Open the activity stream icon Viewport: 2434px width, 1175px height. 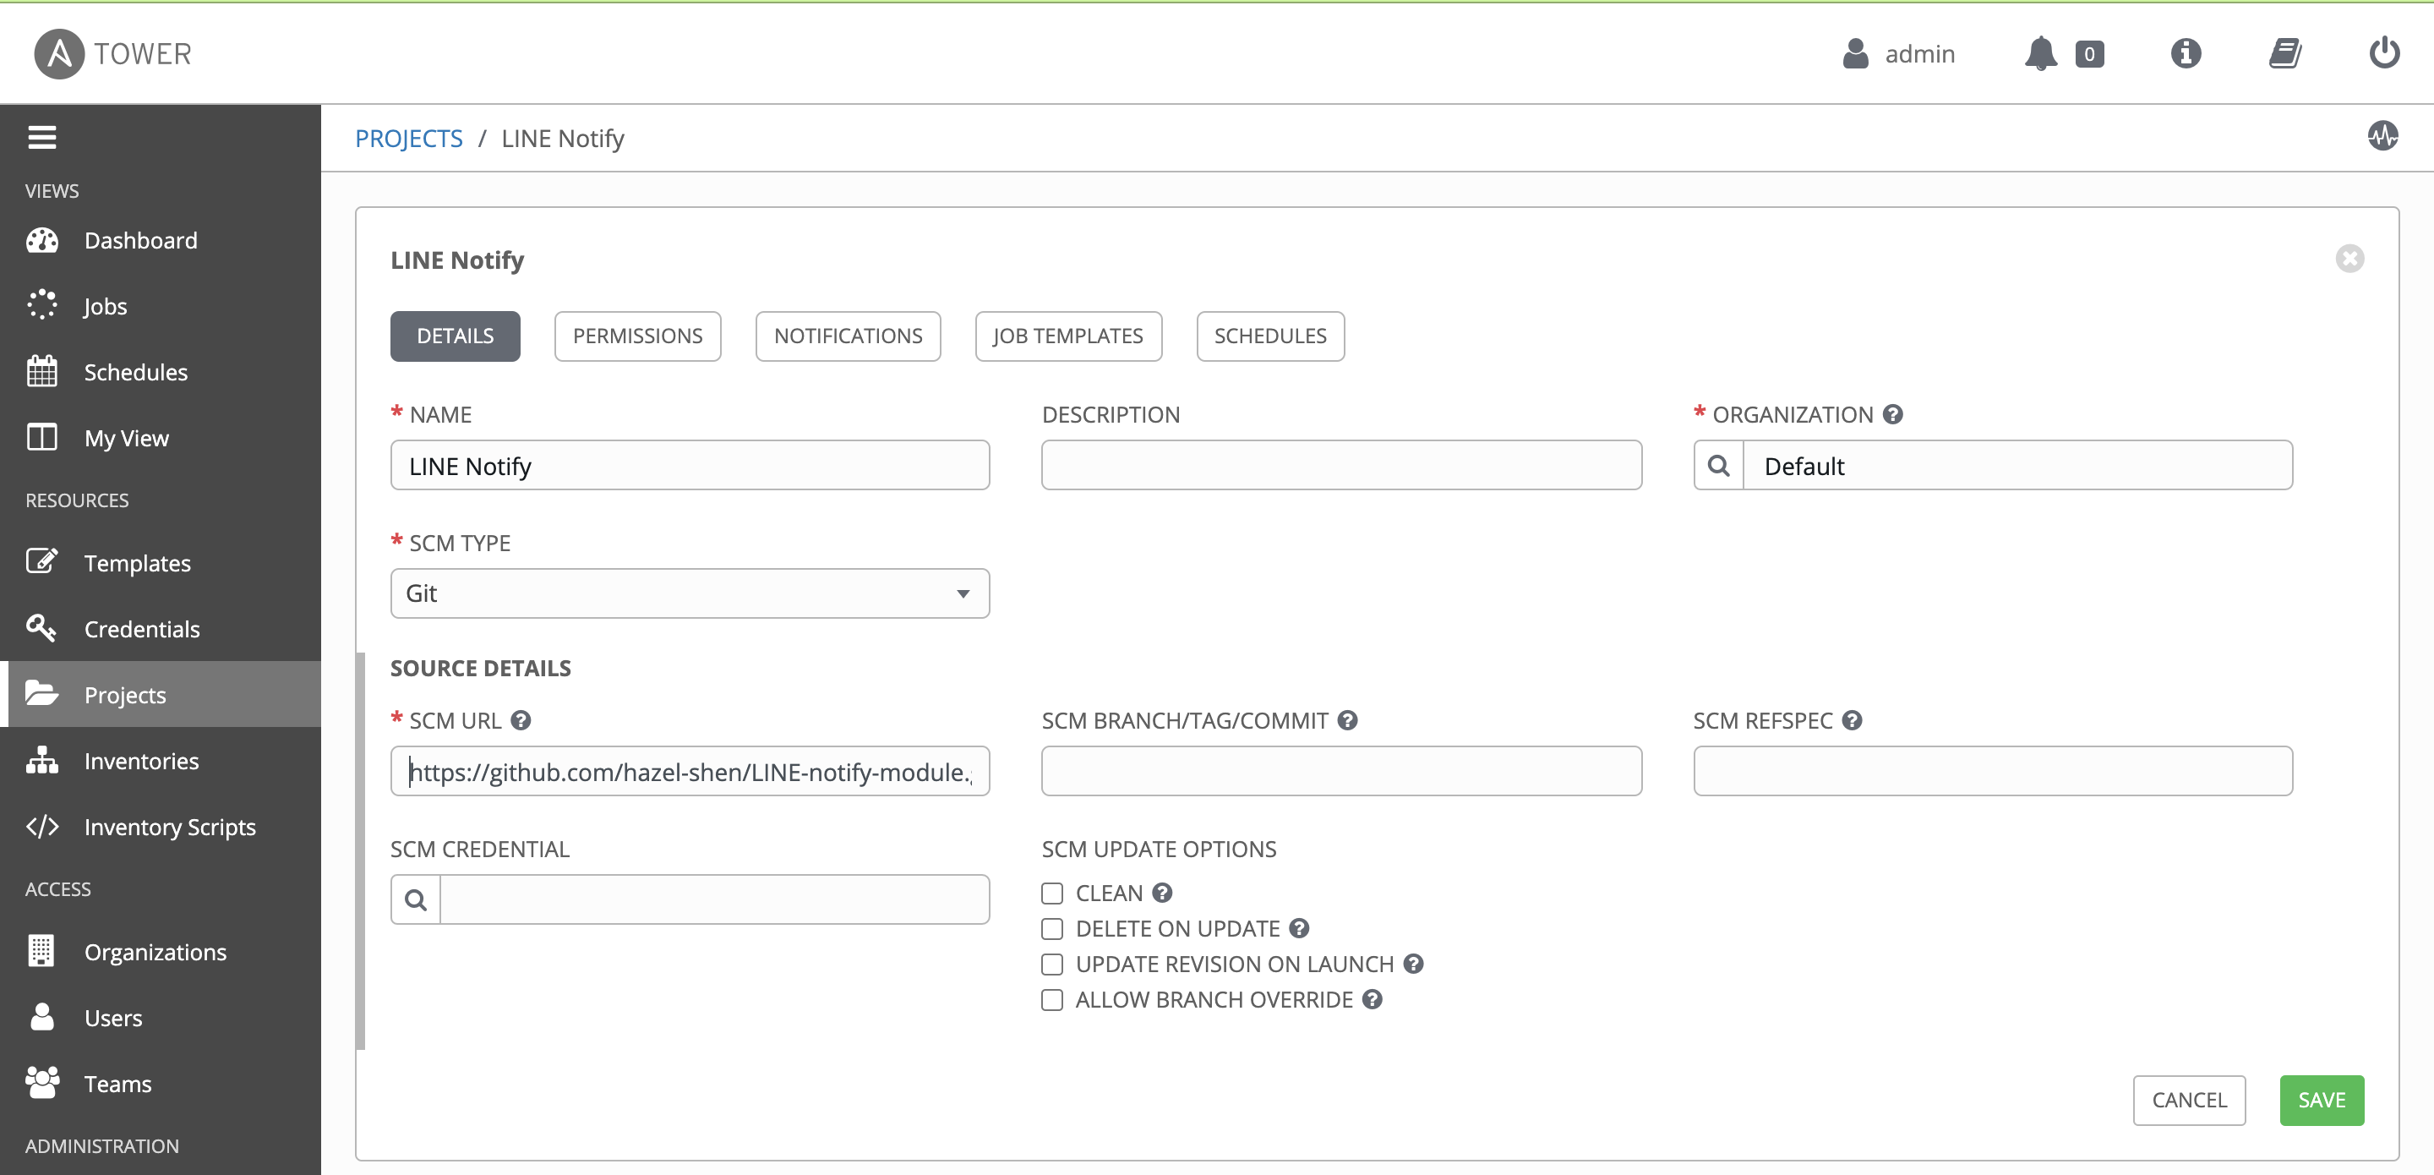point(2382,136)
